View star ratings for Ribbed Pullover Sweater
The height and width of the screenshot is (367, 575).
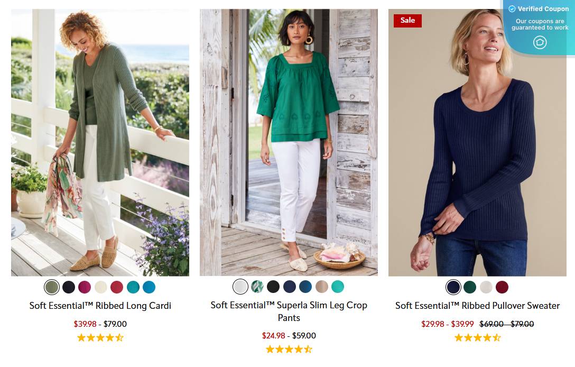(x=477, y=337)
